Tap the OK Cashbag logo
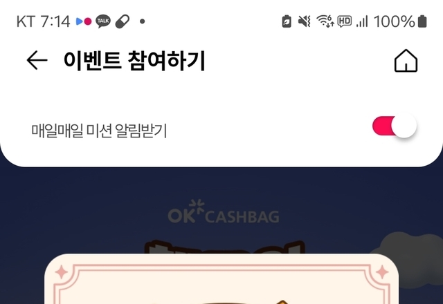 click(224, 212)
